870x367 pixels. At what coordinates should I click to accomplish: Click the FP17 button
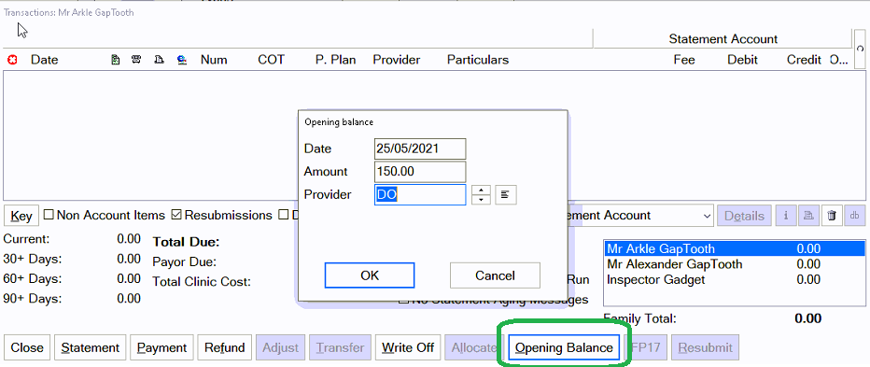(646, 348)
